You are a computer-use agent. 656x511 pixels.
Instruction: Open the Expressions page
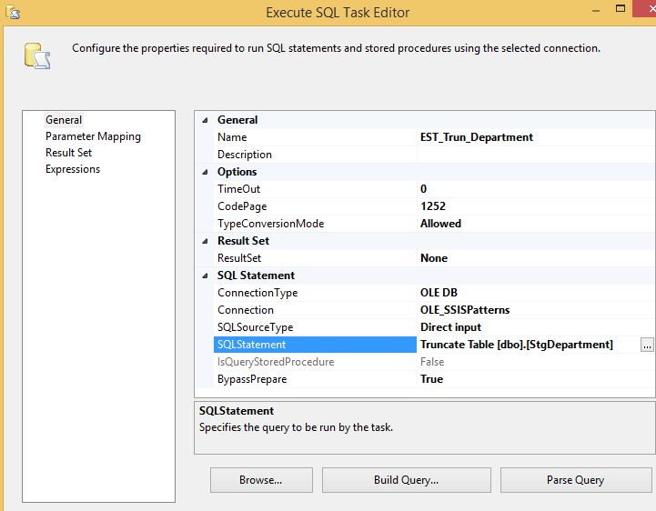tap(73, 169)
